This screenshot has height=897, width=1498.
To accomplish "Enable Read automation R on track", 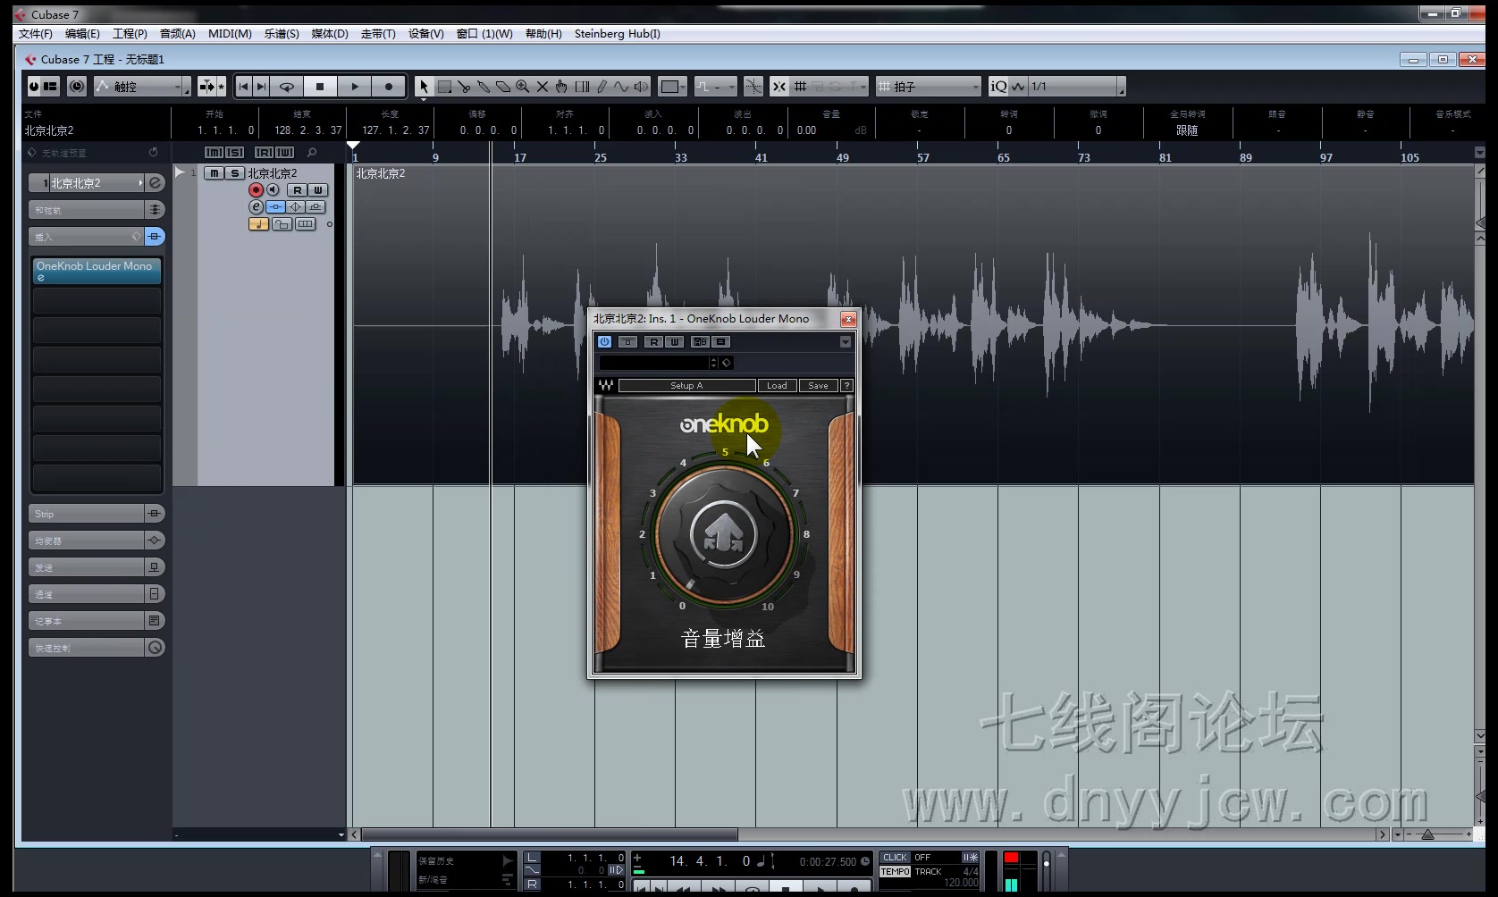I will [298, 190].
